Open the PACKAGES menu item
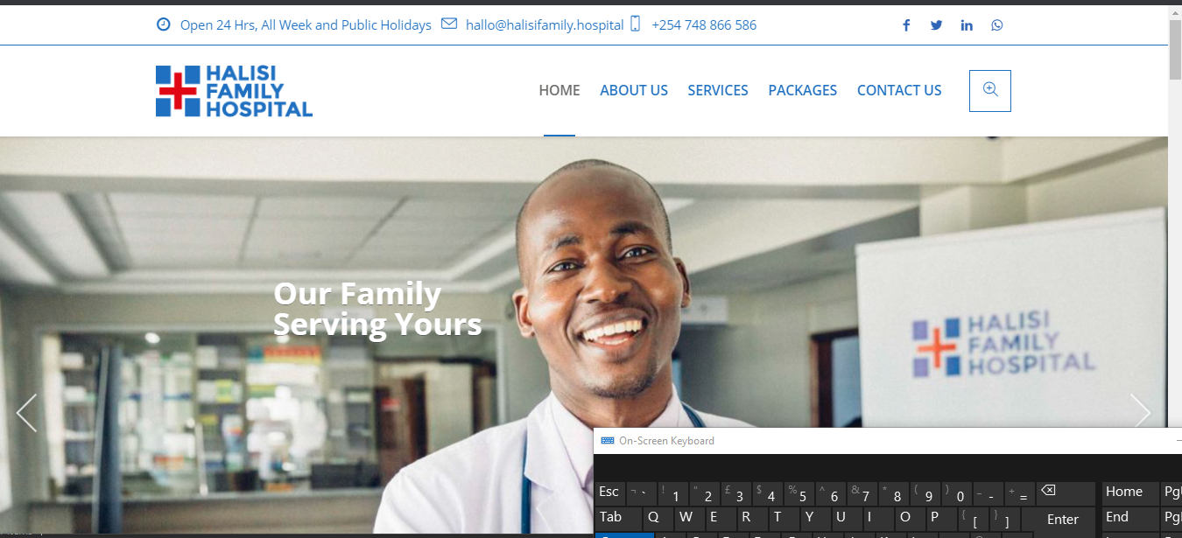Screen dimensions: 1182x538 point(802,90)
